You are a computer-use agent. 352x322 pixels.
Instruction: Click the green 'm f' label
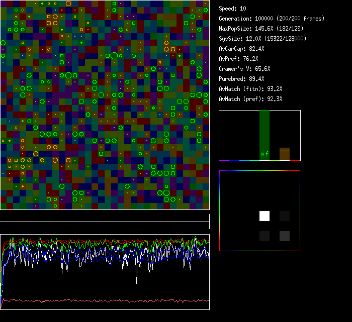(x=265, y=154)
